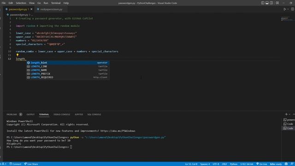Start Live Share from status bar

coord(31,164)
